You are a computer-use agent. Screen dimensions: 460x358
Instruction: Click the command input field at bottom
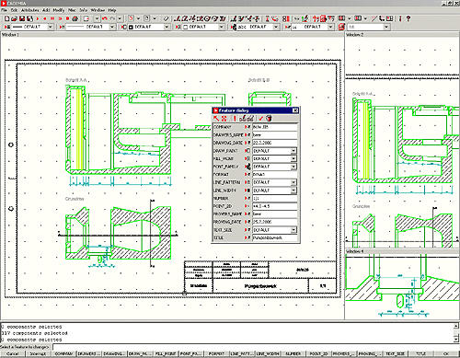(256, 347)
